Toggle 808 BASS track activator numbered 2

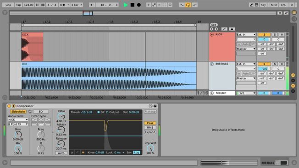[264, 64]
